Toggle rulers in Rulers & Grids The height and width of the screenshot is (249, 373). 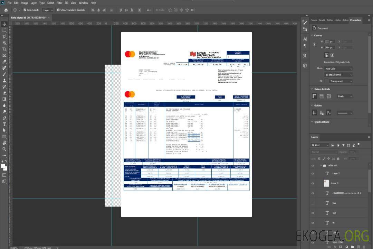[x=315, y=96]
